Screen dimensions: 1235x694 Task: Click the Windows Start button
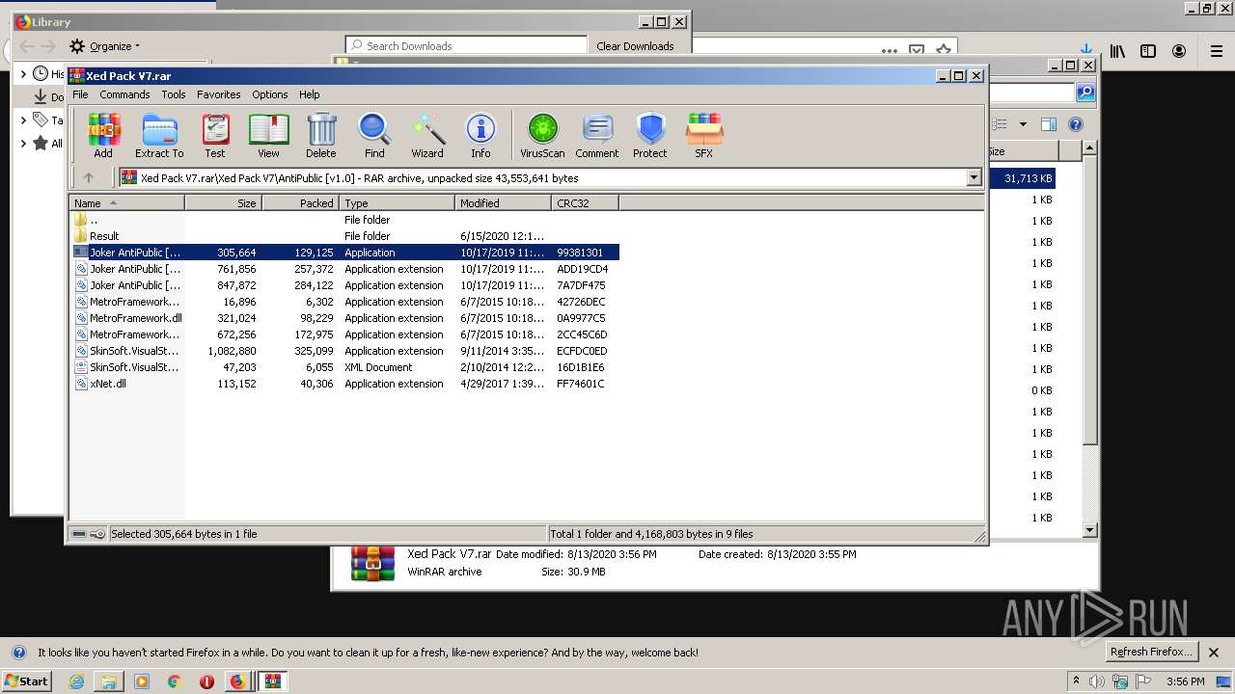[x=26, y=681]
